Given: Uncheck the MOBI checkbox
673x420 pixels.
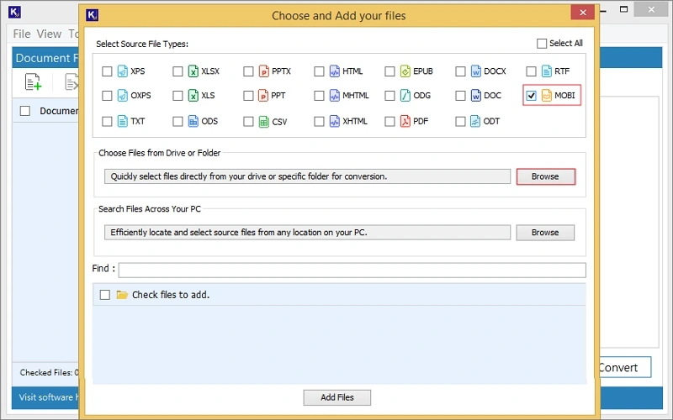Looking at the screenshot, I should (531, 96).
